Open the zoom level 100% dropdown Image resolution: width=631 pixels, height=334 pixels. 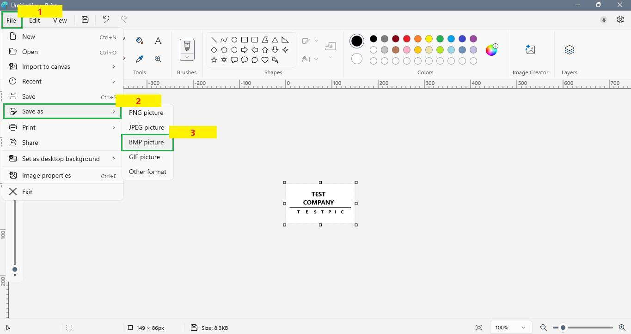[x=510, y=328]
